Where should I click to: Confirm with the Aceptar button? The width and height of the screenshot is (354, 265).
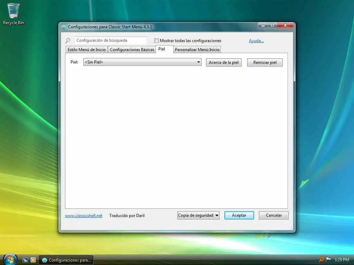[x=239, y=215]
